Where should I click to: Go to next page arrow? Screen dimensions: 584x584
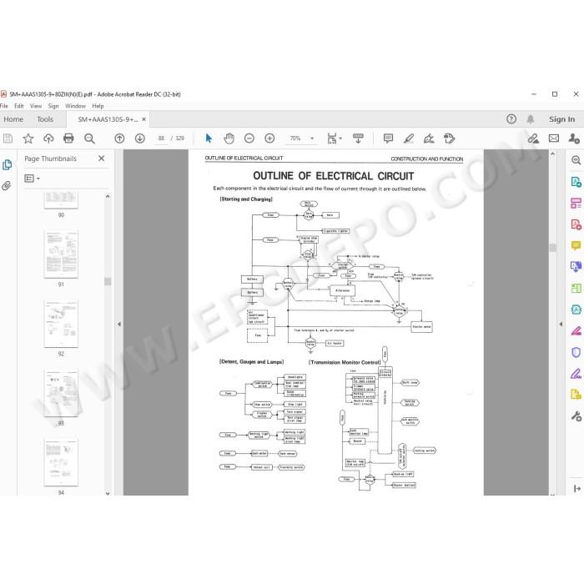click(x=140, y=138)
